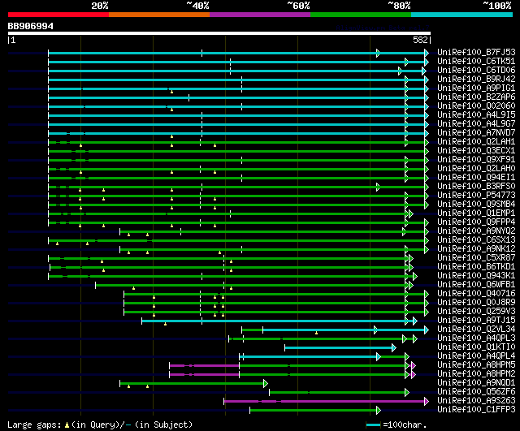
Task: Select the UniRef100_B3RFS0 label
Action: (476, 187)
